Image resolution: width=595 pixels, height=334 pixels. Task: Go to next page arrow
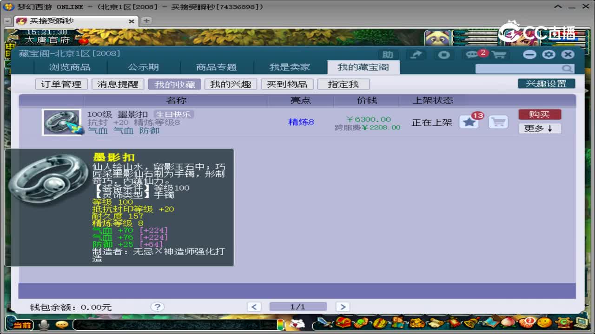(342, 307)
